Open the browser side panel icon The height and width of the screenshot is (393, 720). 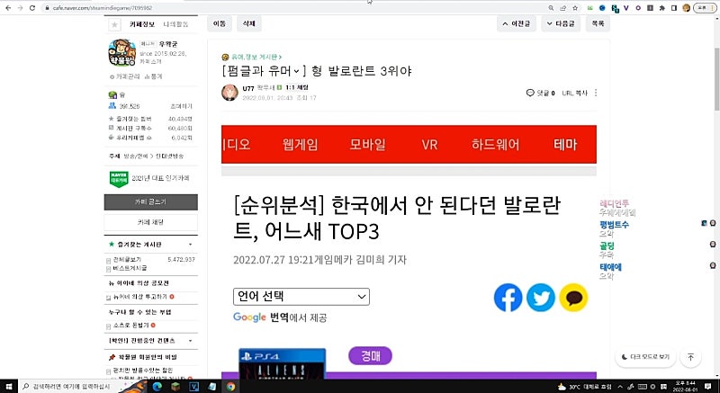(673, 8)
